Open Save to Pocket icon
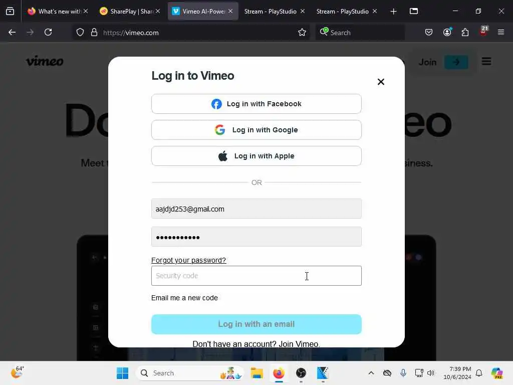The image size is (513, 385). tap(429, 32)
